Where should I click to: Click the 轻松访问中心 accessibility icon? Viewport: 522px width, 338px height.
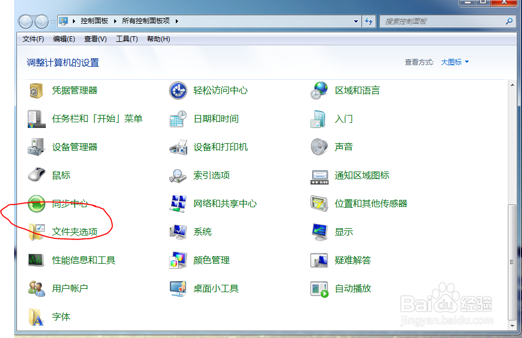click(178, 91)
